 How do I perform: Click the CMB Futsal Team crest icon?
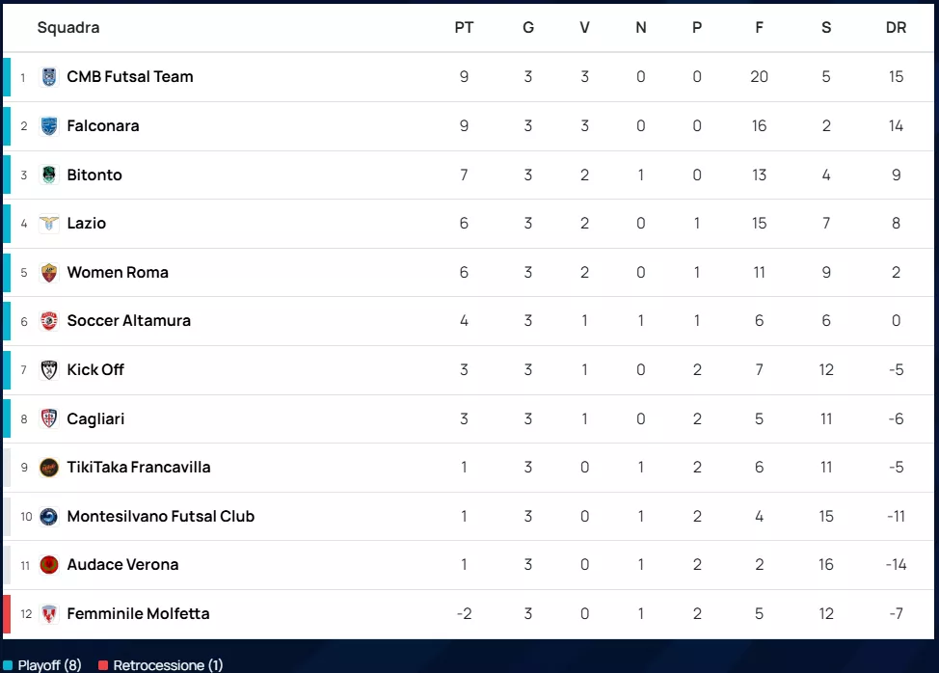click(x=49, y=77)
